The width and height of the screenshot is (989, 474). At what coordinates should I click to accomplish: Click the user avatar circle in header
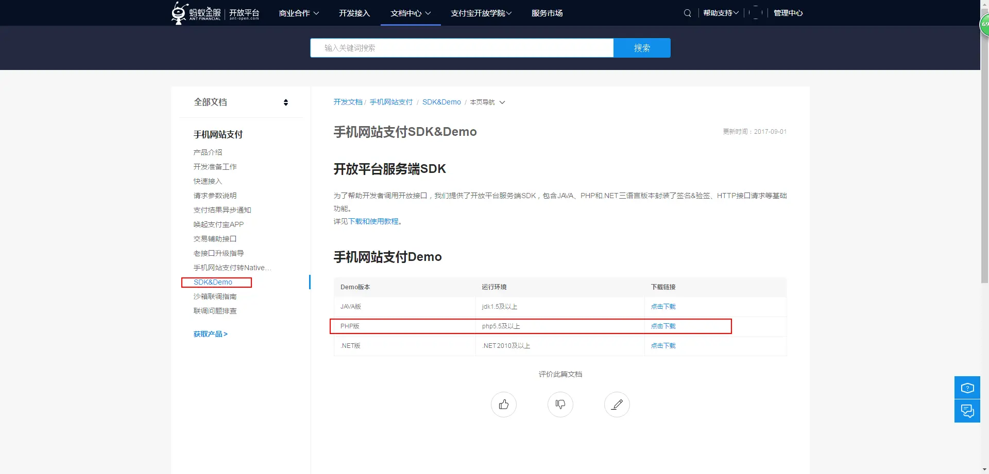(756, 13)
